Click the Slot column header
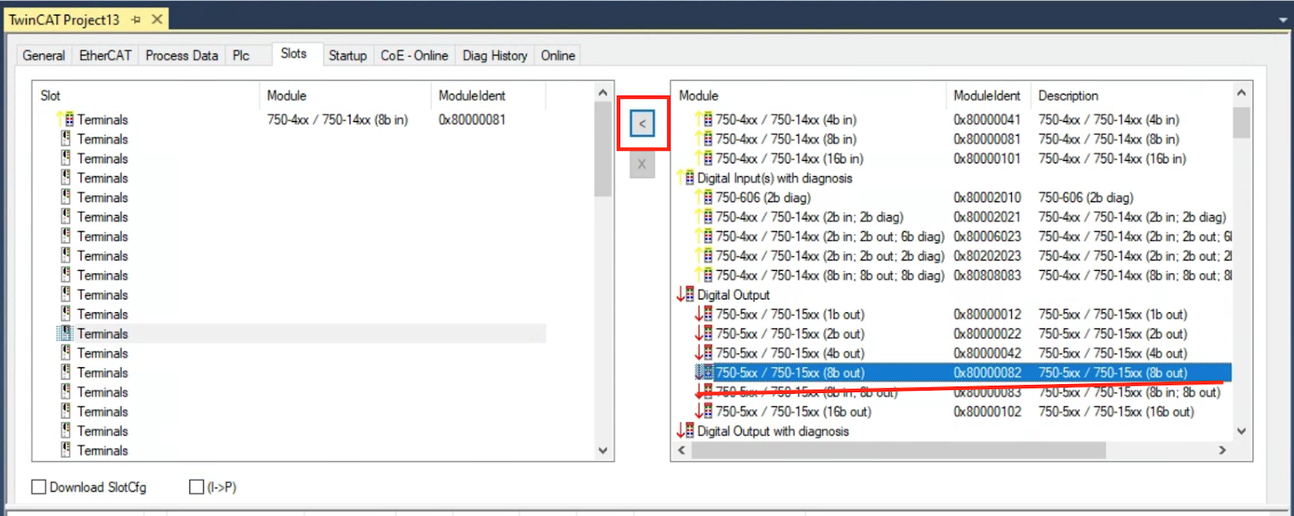The height and width of the screenshot is (516, 1294). click(x=146, y=95)
